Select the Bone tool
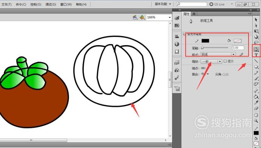This screenshot has height=148, width=261. click(x=256, y=91)
